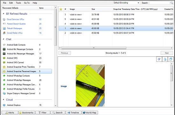The height and width of the screenshot is (115, 175).
Task: Open Rebuilt Webpages link
Action: click(x=15, y=28)
